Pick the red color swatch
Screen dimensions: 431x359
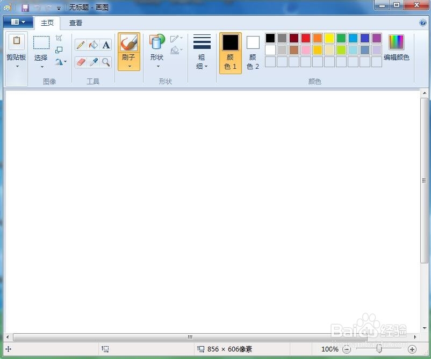tap(306, 38)
